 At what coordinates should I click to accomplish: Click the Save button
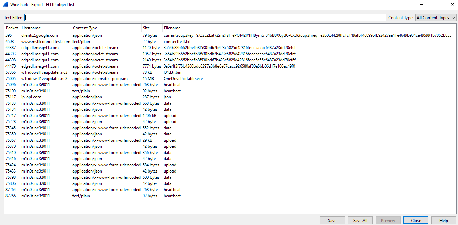pyautogui.click(x=332, y=220)
